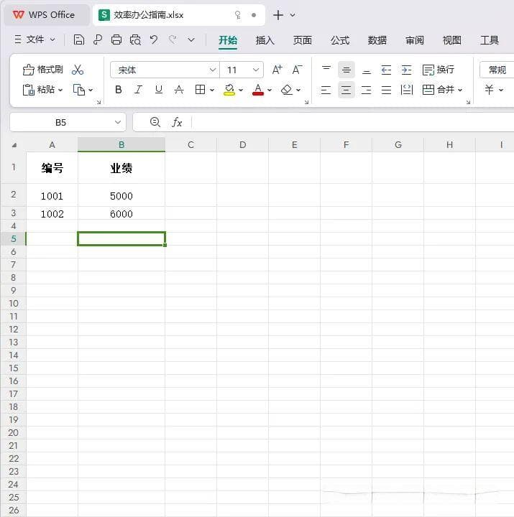Switch to the 审阅 (Review) tab
The height and width of the screenshot is (517, 514).
coord(415,40)
